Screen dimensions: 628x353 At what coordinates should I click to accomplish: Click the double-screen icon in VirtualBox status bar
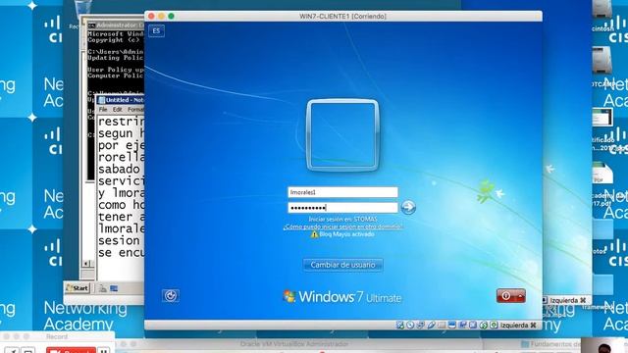(x=462, y=325)
